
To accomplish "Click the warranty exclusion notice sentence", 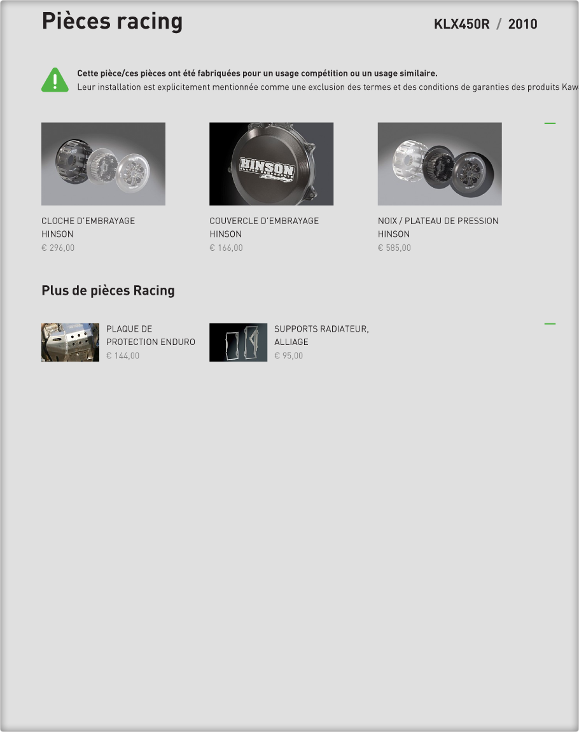I will point(328,87).
